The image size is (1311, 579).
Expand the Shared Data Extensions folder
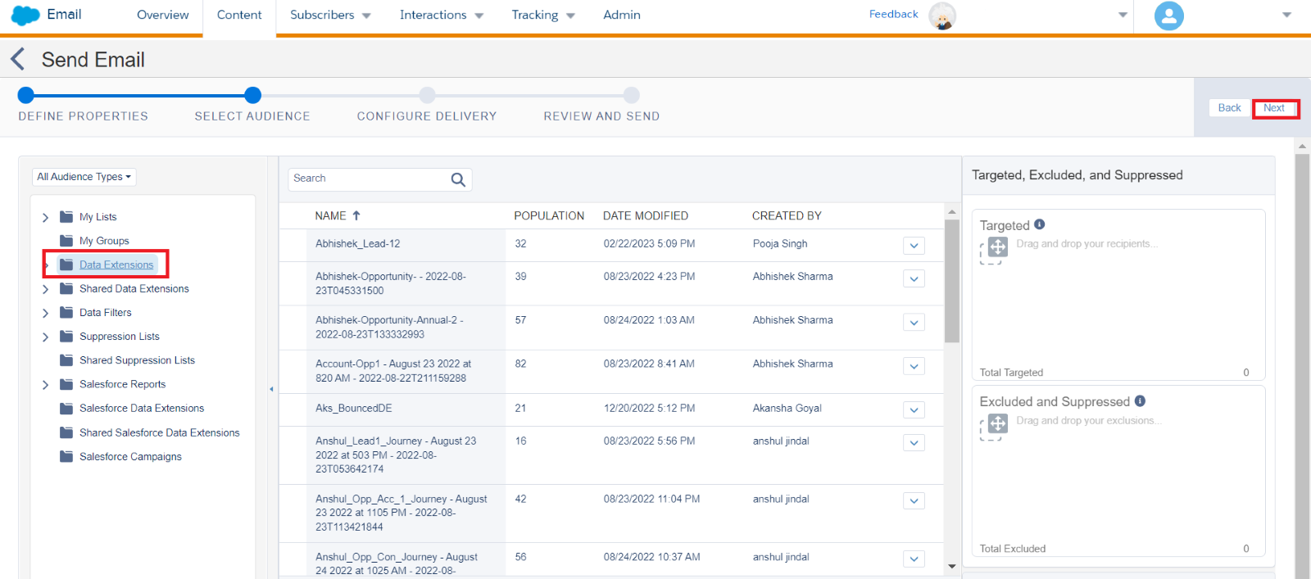pos(46,289)
